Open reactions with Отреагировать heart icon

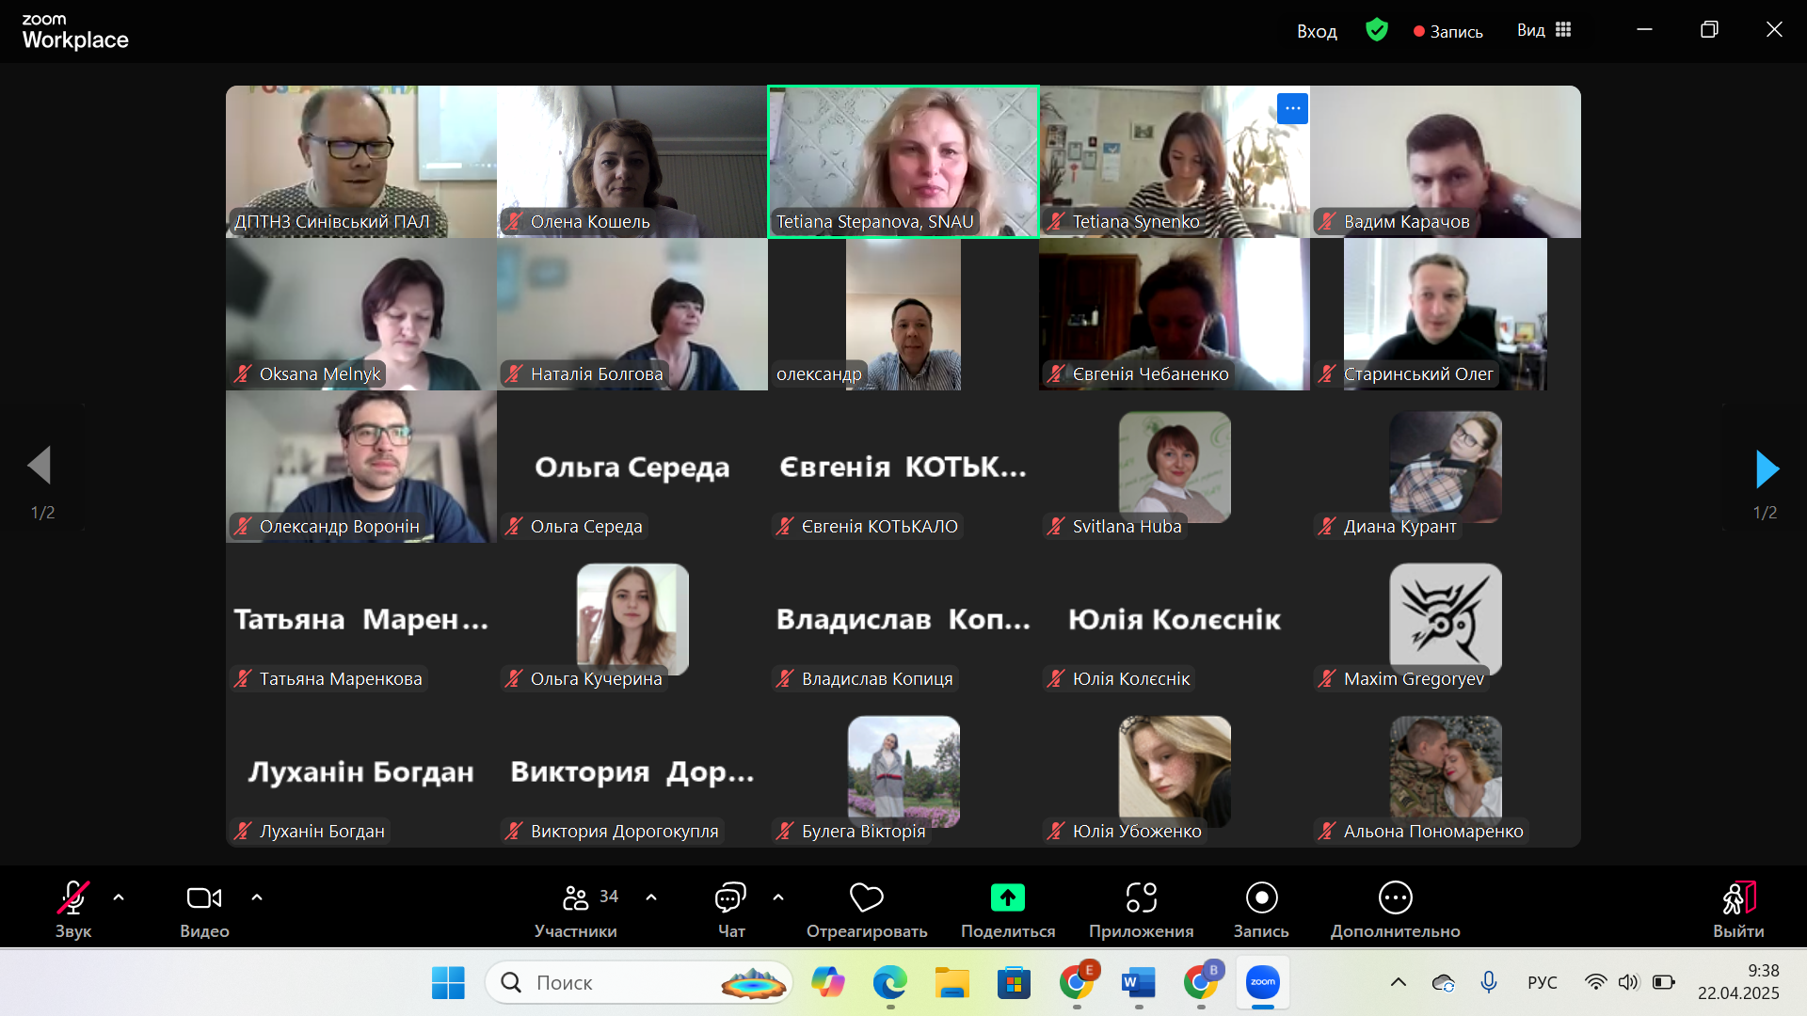pos(867,909)
